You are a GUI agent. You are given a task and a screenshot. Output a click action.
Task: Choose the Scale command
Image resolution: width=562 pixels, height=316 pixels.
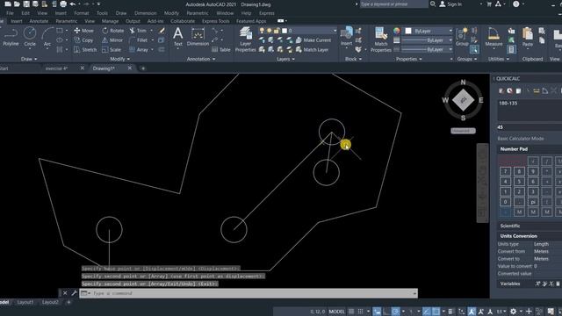(x=112, y=50)
